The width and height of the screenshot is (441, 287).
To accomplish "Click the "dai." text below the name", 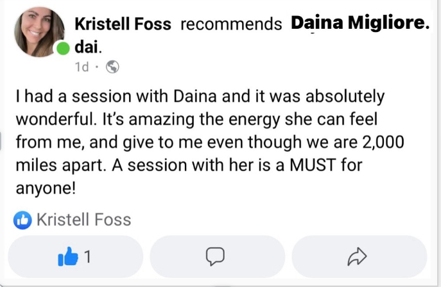I will [x=89, y=47].
